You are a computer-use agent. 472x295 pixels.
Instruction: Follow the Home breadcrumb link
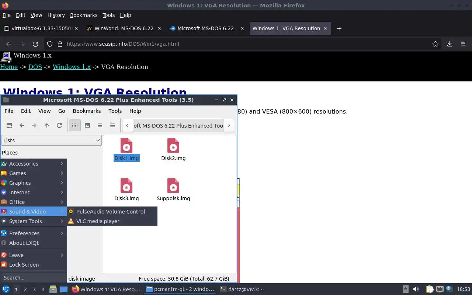point(9,67)
